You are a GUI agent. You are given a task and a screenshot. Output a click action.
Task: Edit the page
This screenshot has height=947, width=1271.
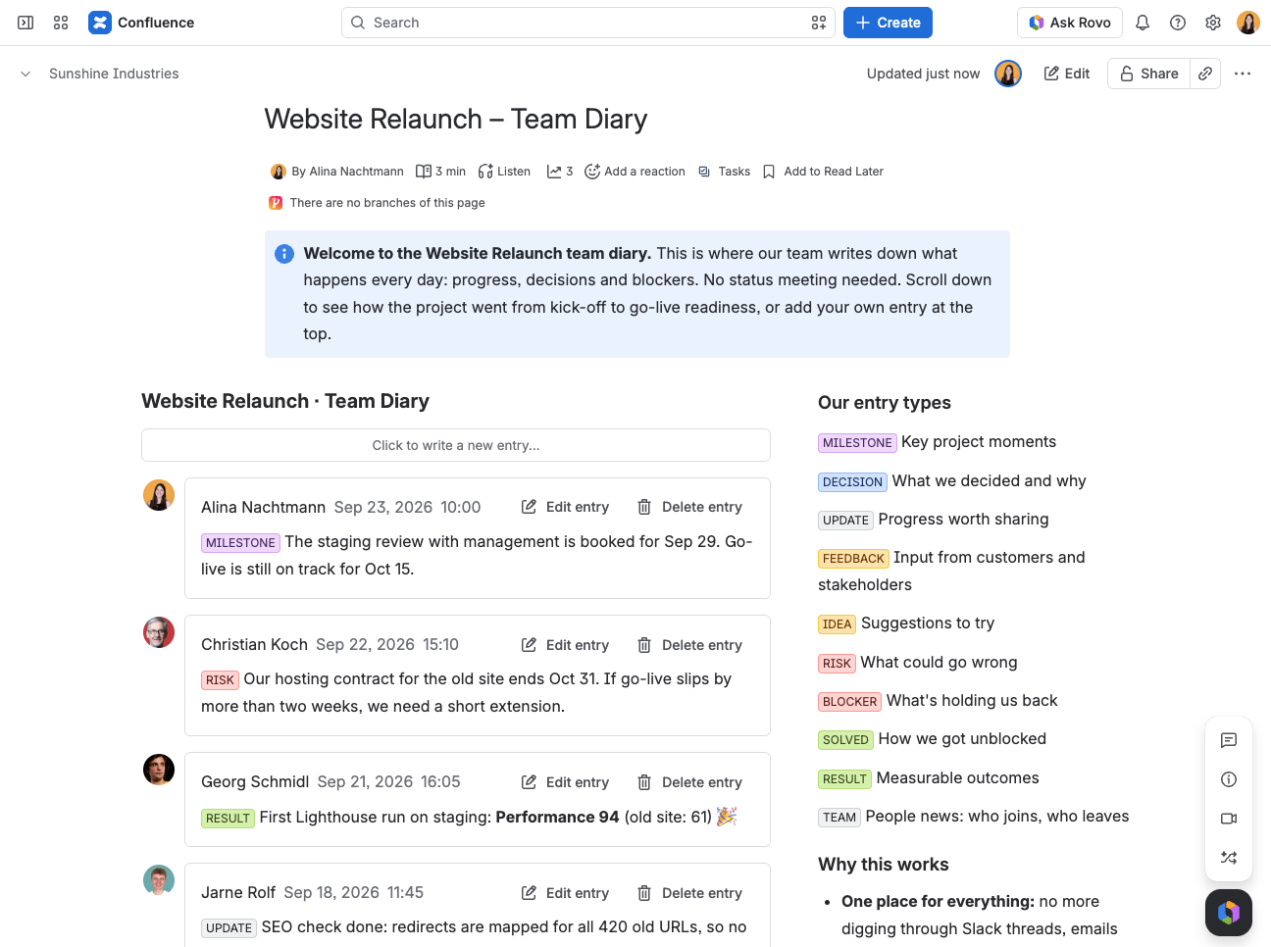click(1067, 74)
